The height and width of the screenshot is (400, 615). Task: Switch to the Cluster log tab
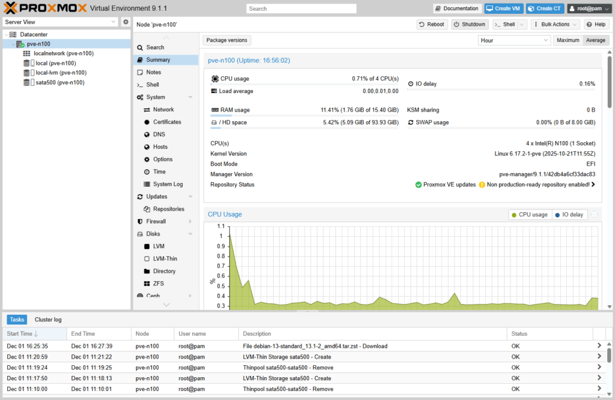click(x=48, y=320)
